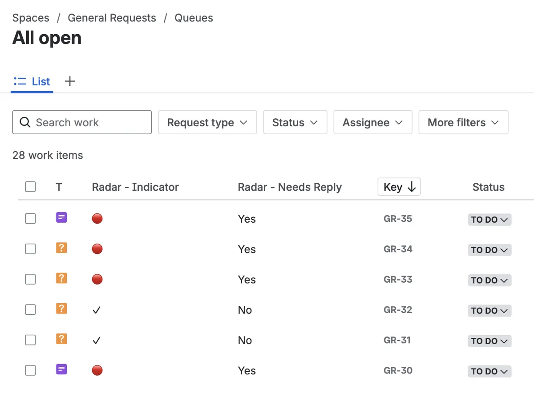534x393 pixels.
Task: Open the TO DO status dropdown for GR-30
Action: click(489, 371)
